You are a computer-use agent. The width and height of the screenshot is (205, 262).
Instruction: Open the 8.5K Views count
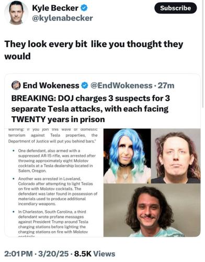click(95, 255)
